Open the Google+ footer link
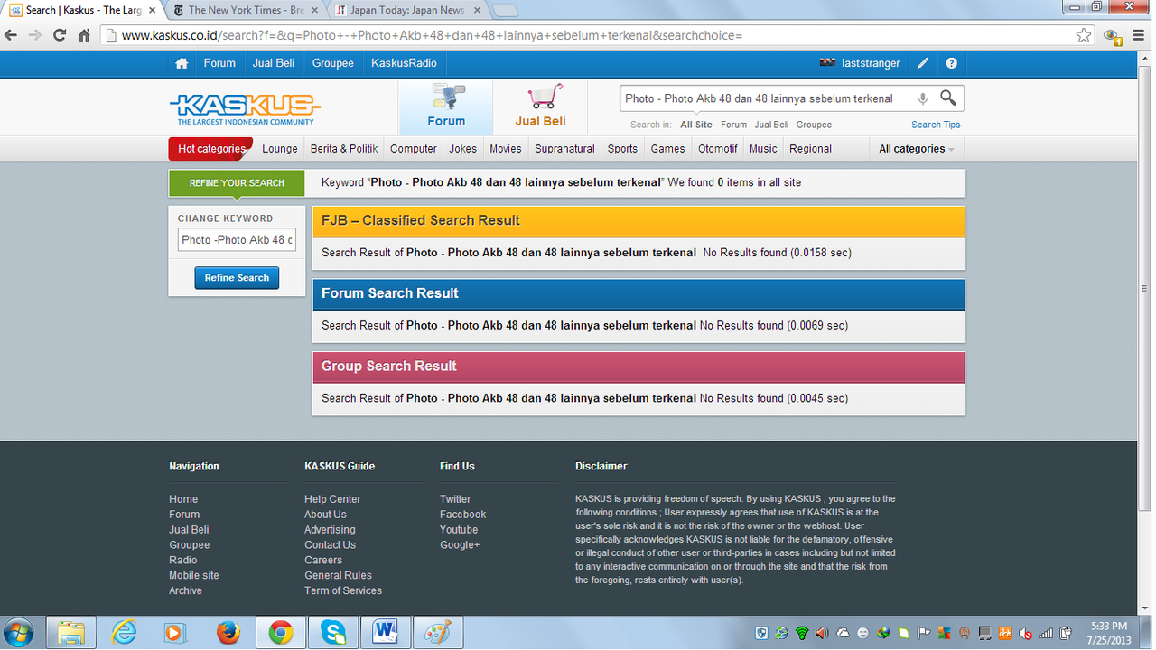Image resolution: width=1156 pixels, height=650 pixels. 460,545
